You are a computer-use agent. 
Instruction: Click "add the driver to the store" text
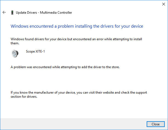[100, 67]
